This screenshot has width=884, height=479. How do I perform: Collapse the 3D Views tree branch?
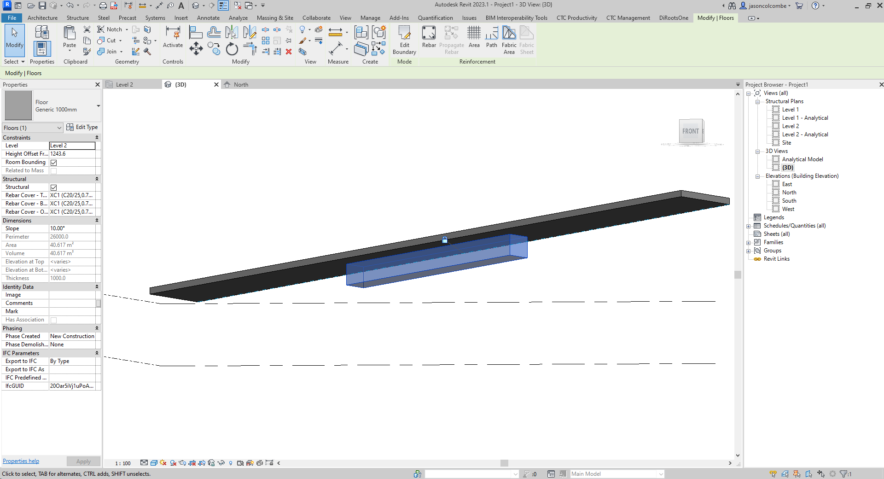(x=758, y=151)
